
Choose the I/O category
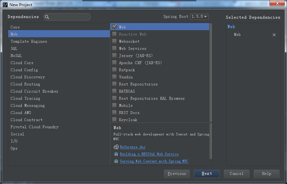[x=59, y=141]
